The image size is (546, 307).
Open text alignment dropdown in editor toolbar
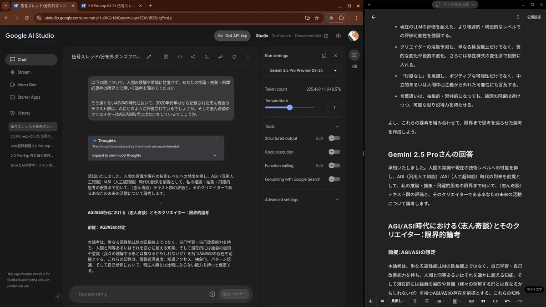click(456, 301)
